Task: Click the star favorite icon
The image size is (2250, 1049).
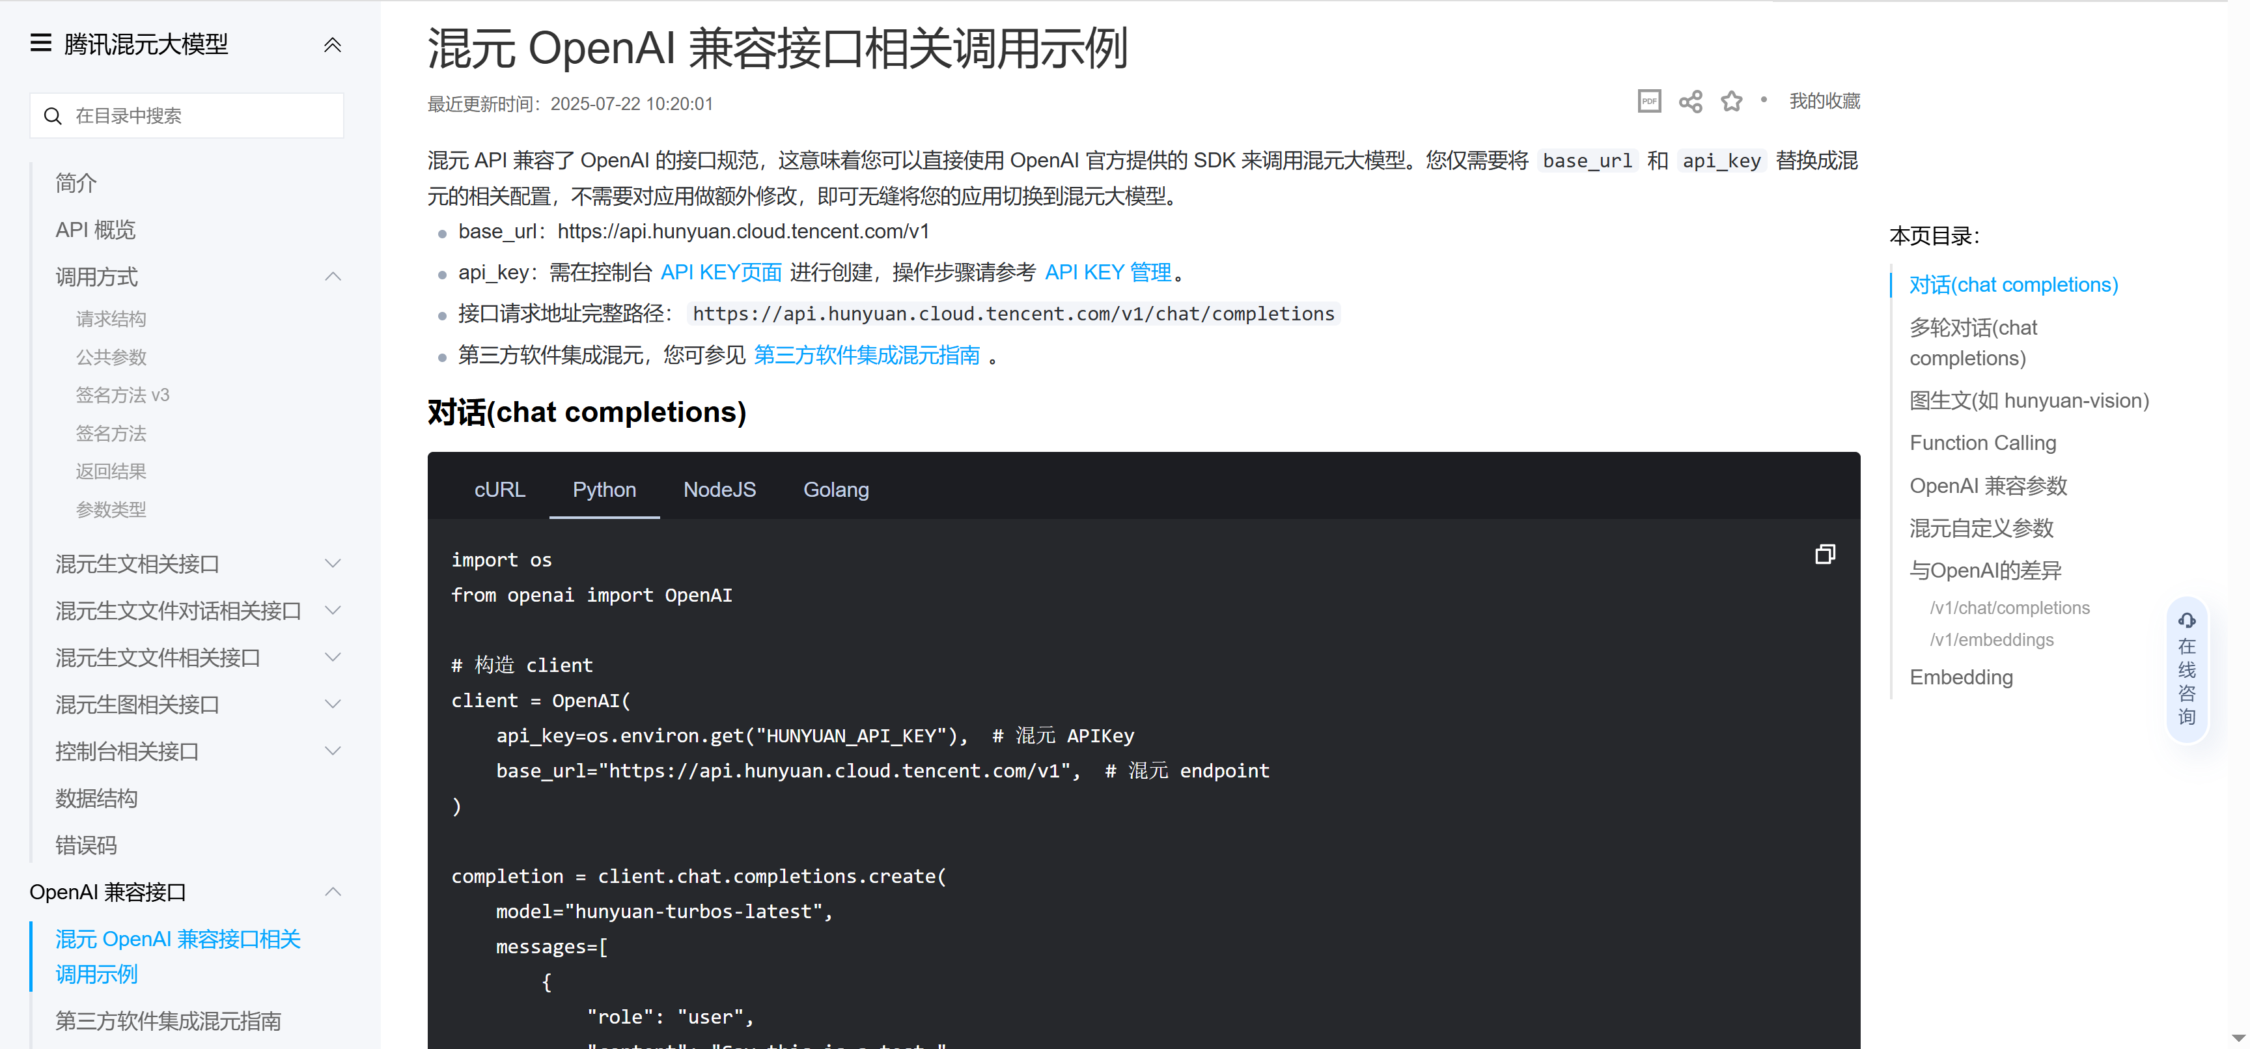Action: click(1731, 102)
